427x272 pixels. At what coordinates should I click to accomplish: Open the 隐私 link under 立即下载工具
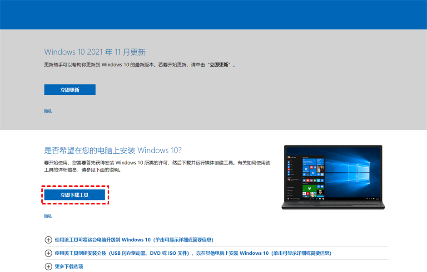[48, 216]
